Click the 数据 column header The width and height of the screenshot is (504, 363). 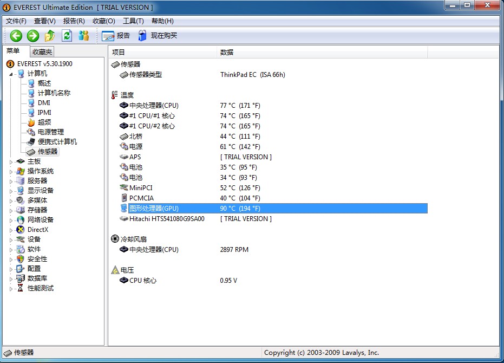click(323, 52)
